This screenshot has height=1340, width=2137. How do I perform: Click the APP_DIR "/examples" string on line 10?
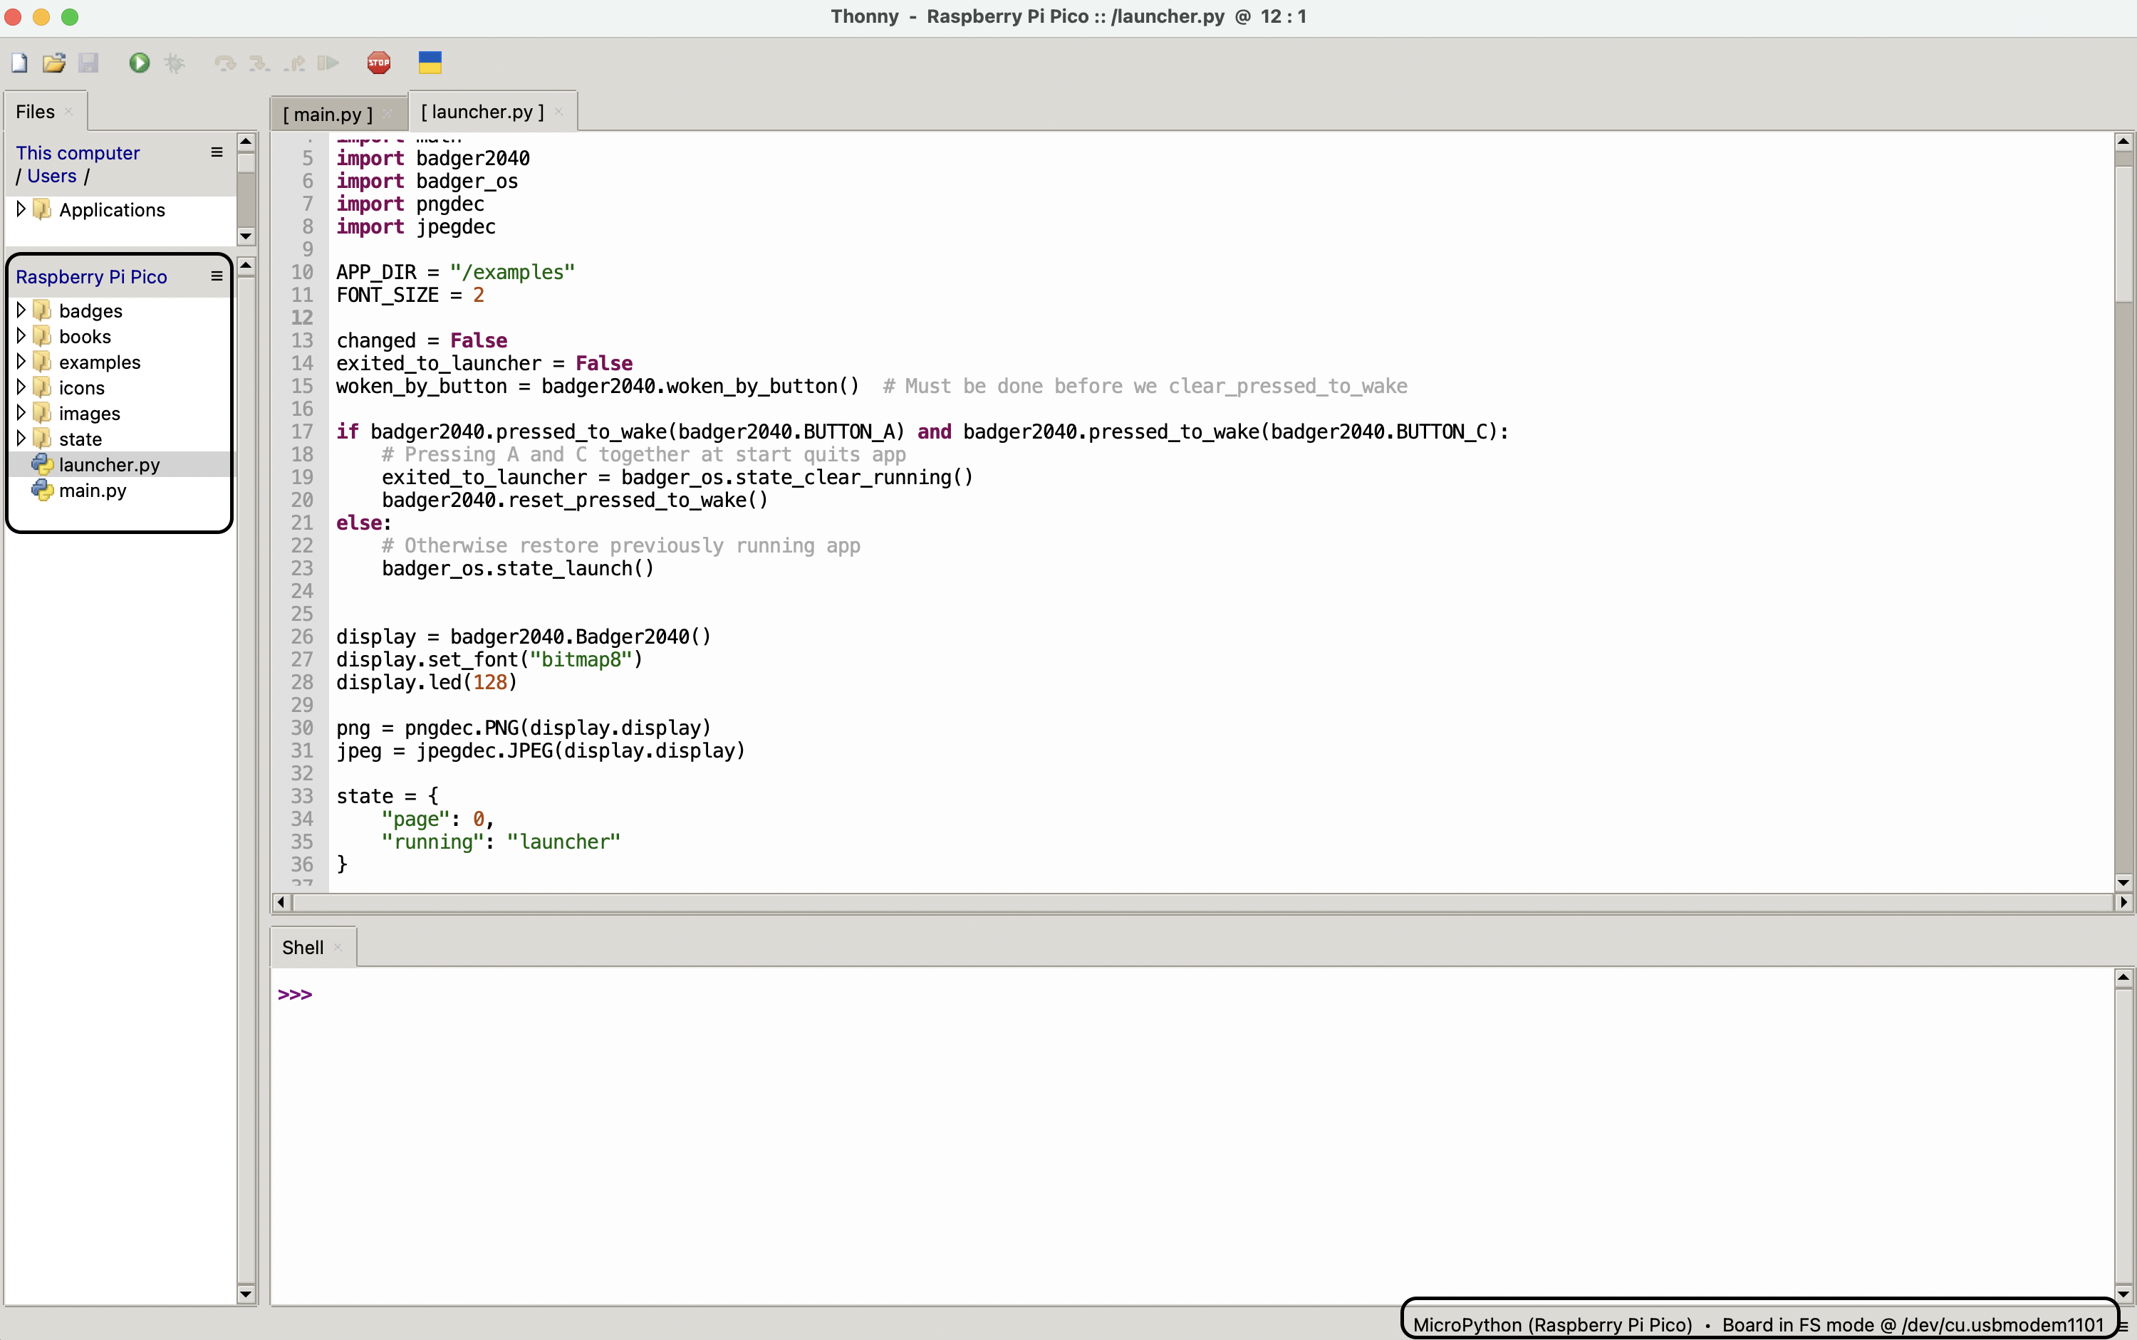tap(511, 272)
